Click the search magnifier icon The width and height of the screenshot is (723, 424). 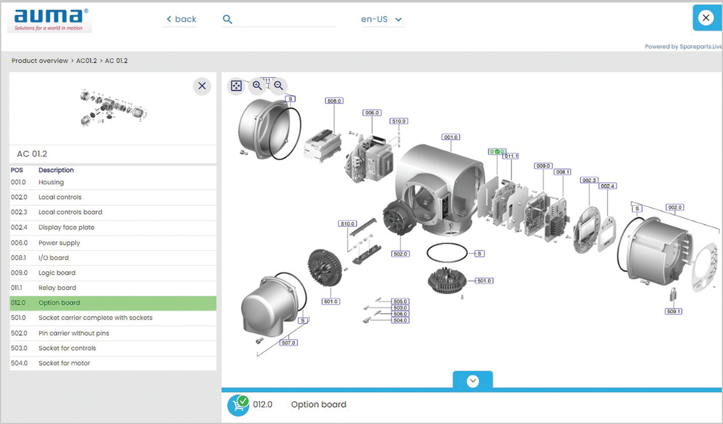click(227, 20)
